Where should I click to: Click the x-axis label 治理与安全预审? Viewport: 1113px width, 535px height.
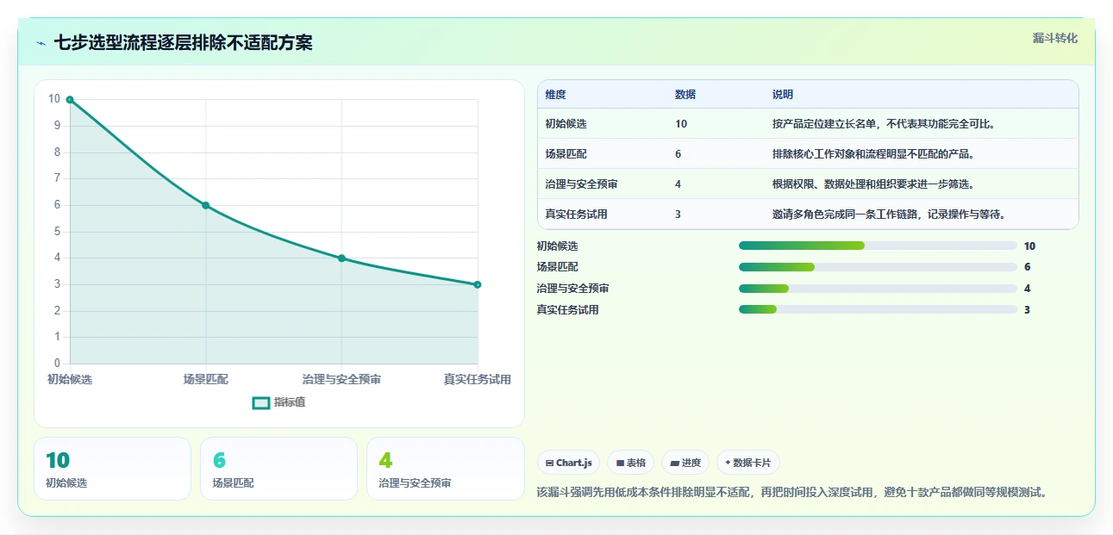pyautogui.click(x=341, y=379)
